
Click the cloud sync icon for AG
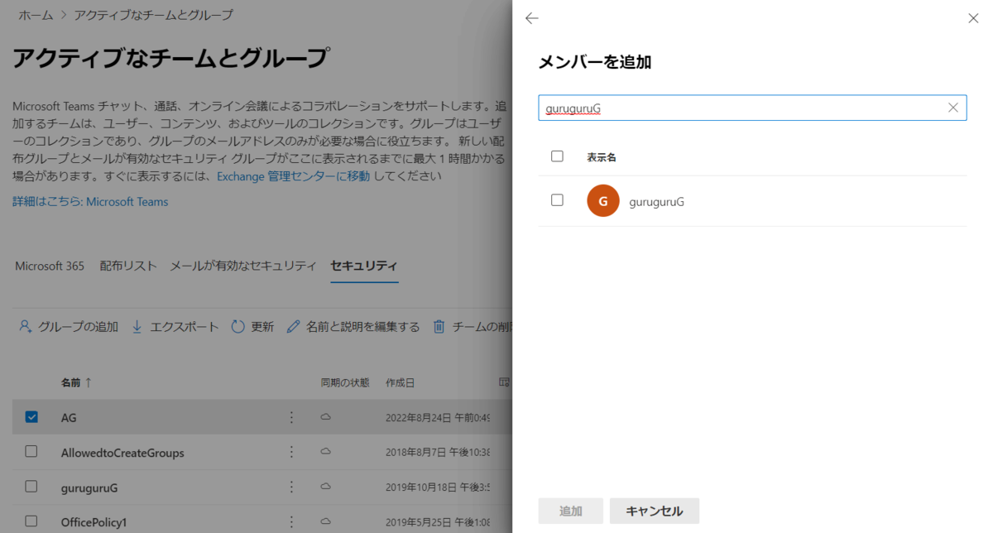326,417
